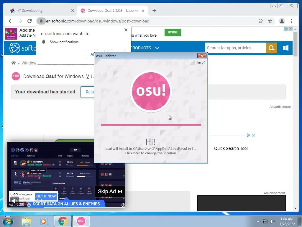Viewport: 302px width, 227px height.
Task: Click the address bar URL
Action: (98, 21)
